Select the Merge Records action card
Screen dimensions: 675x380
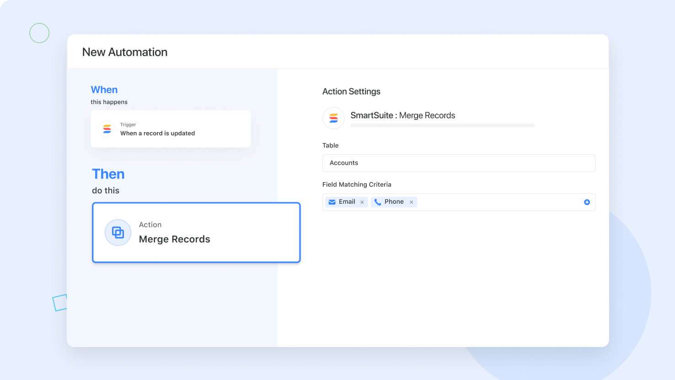[x=196, y=233]
